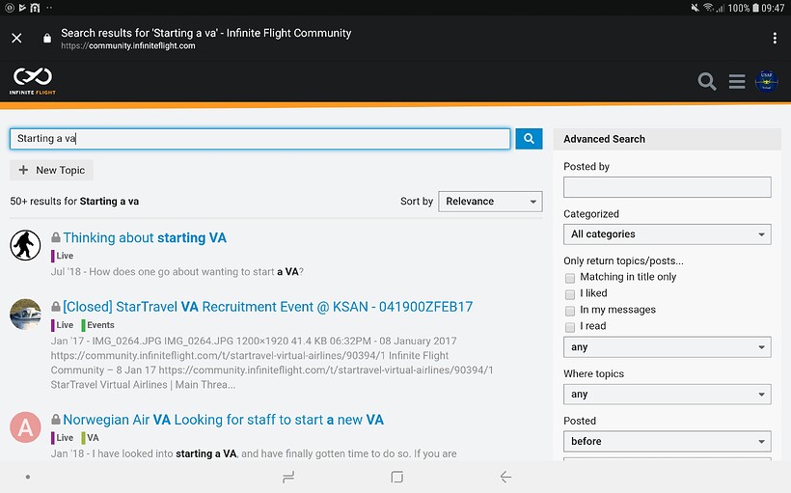Screen dimensions: 791x493
Task: Click the lock icon beside 'Thinking about starting VA'
Action: pyautogui.click(x=56, y=237)
